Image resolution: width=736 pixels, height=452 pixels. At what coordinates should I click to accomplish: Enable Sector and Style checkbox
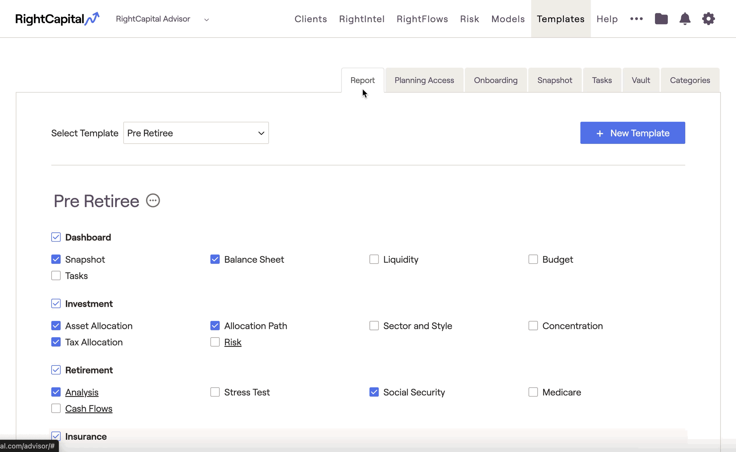374,325
